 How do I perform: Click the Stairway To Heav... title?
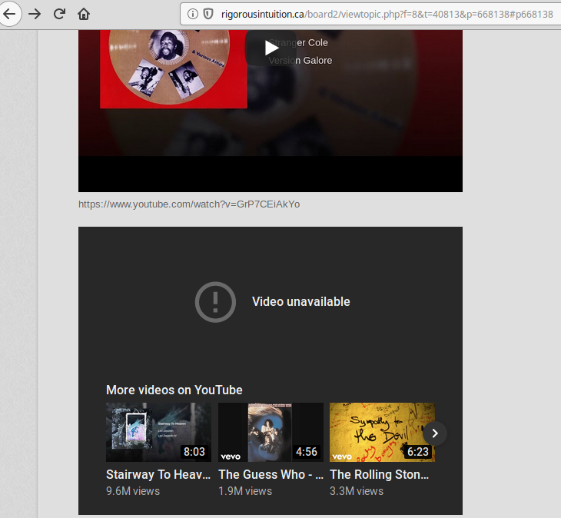tap(158, 474)
